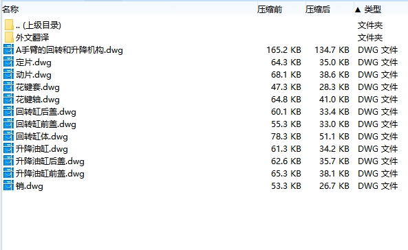Select file name 回转缸前盖.dwg
The height and width of the screenshot is (250, 408).
pos(46,124)
